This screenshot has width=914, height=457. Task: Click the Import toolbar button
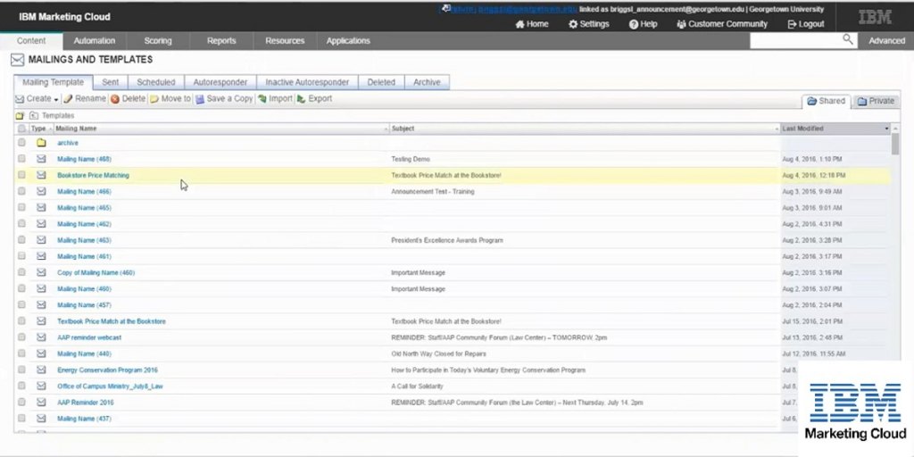click(x=275, y=99)
